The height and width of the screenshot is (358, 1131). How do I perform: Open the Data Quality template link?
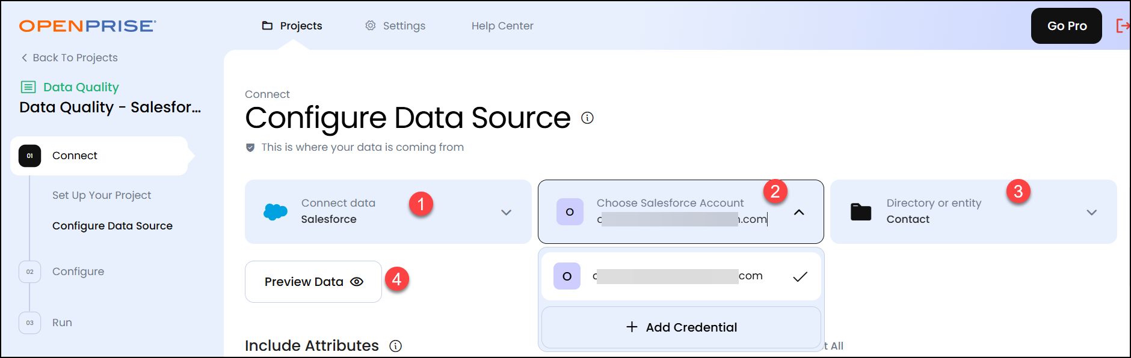point(81,87)
